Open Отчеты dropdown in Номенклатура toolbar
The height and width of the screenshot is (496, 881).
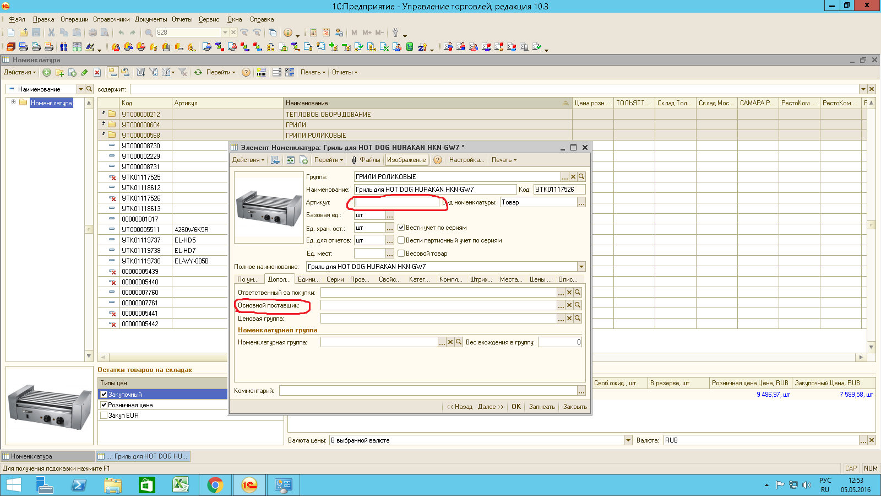(345, 72)
